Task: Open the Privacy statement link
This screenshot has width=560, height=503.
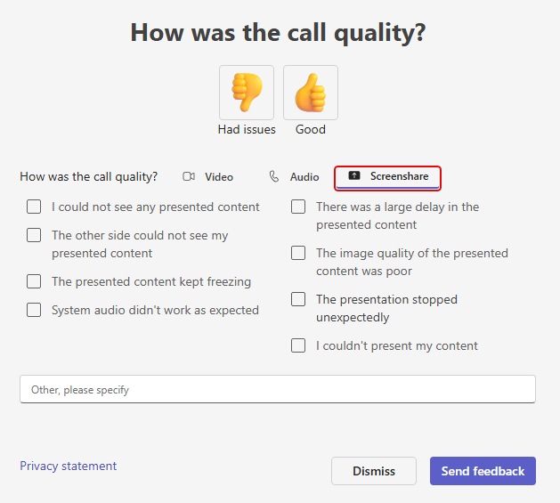Action: coord(68,466)
